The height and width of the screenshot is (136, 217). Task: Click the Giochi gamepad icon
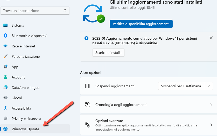pyautogui.click(x=5, y=98)
